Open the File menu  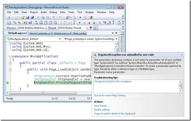(9, 12)
